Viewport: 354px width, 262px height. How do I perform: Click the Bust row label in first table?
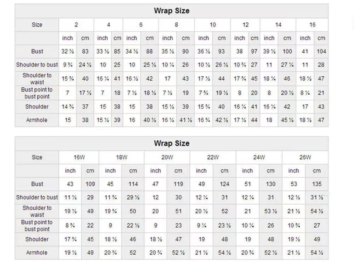coord(37,51)
